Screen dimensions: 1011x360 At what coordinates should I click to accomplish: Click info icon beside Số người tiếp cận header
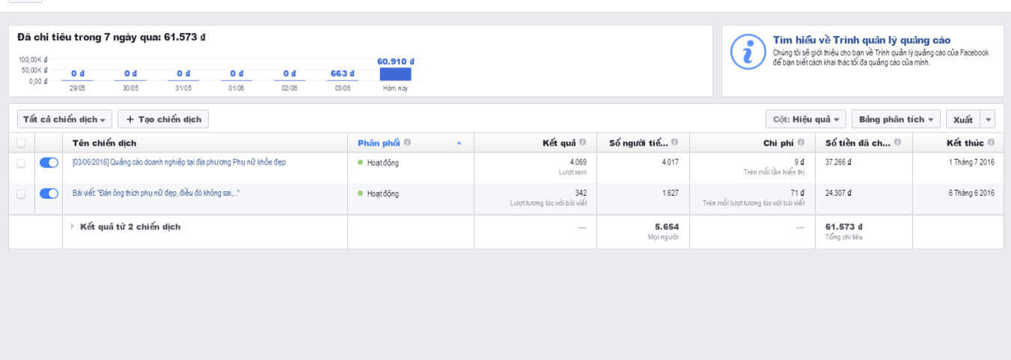click(x=675, y=143)
